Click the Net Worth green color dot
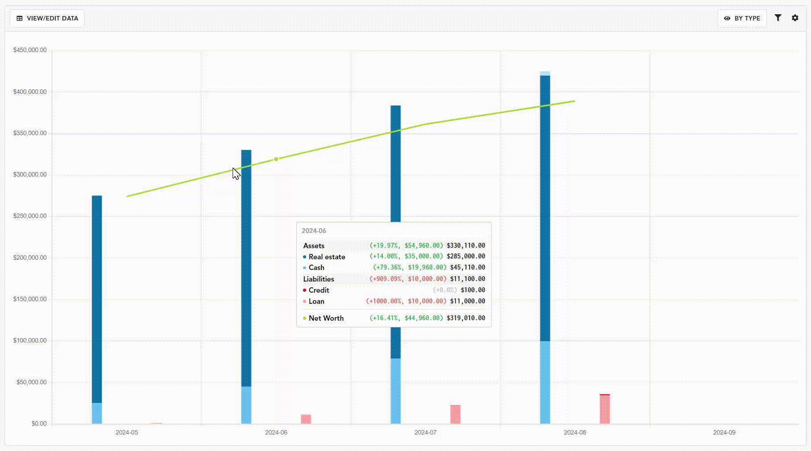 click(305, 318)
